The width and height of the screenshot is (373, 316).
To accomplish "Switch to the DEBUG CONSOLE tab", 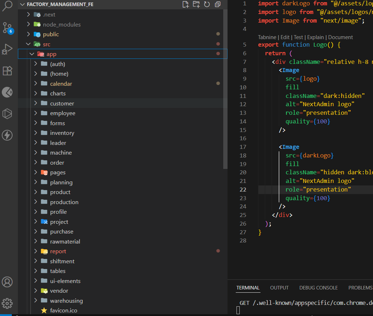I will [318, 288].
